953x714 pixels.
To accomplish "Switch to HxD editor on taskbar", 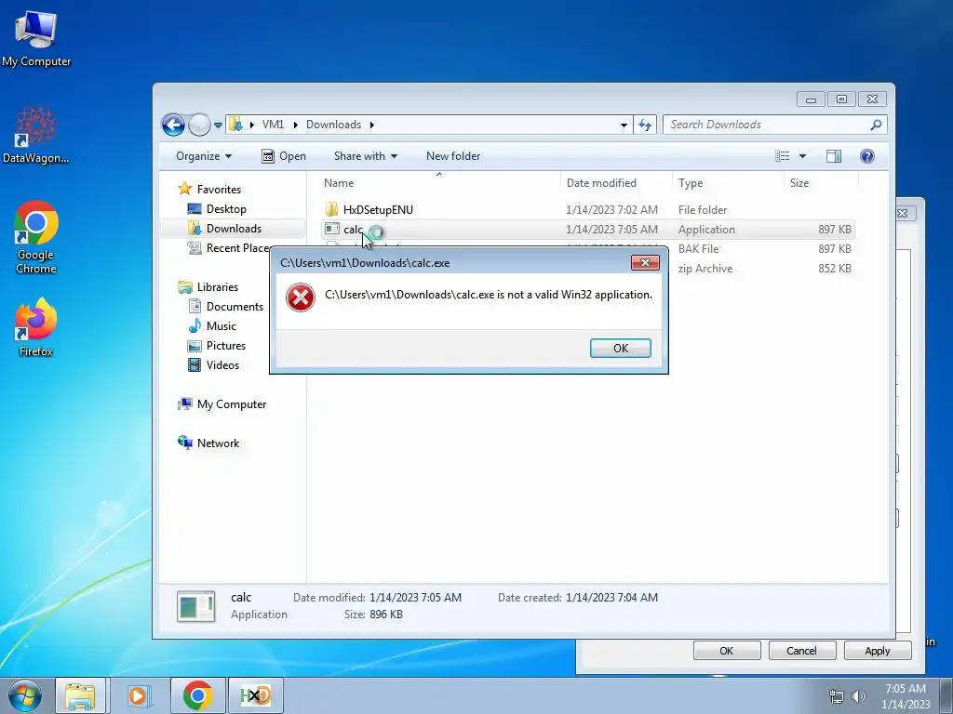I will tap(255, 695).
